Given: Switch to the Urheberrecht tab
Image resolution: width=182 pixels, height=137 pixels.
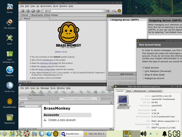Looking at the screenshot, I should [155, 91].
